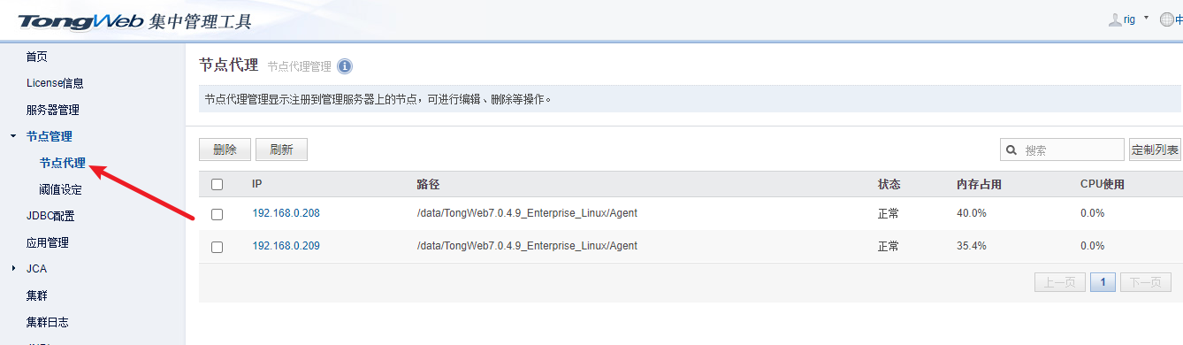Collapse the 节点管理 tree arrow

tap(12, 136)
